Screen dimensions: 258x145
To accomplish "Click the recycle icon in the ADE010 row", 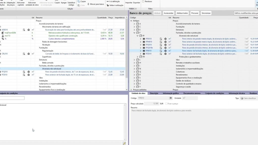I will 28,30.
